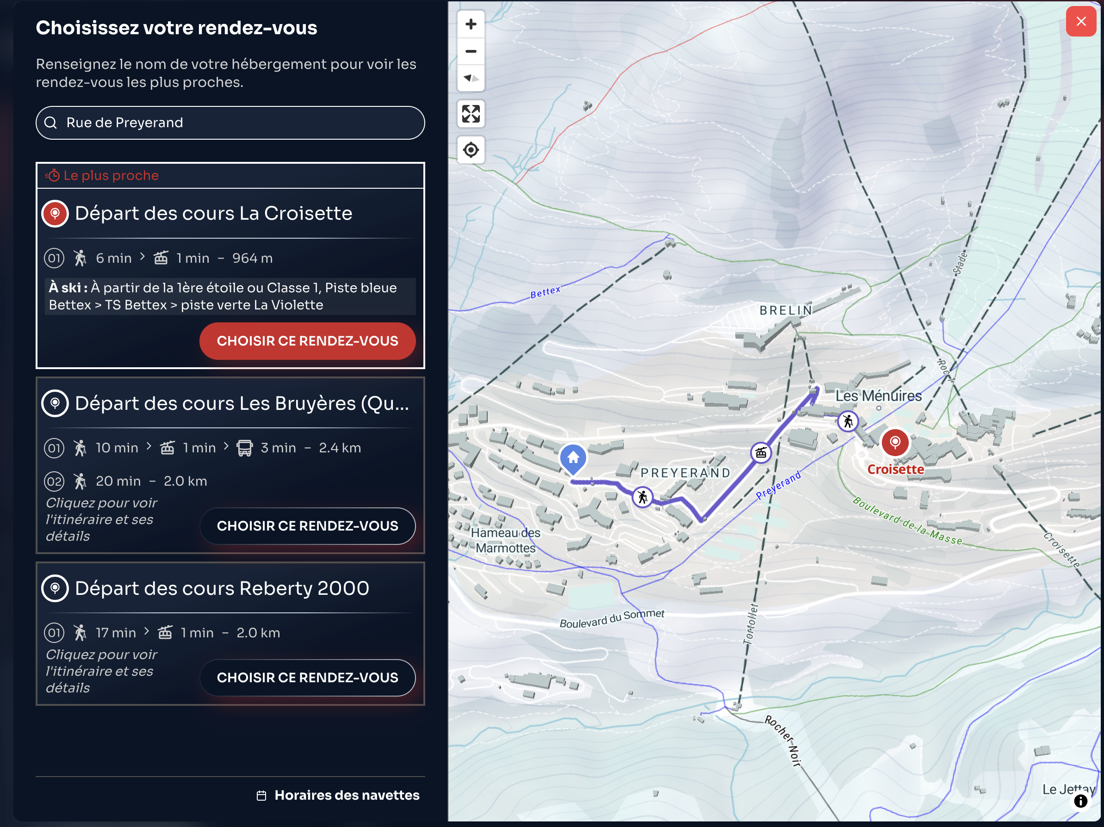Select Départ des cours Les Bruyères pin
Screen dimensions: 1104x827
(55, 403)
